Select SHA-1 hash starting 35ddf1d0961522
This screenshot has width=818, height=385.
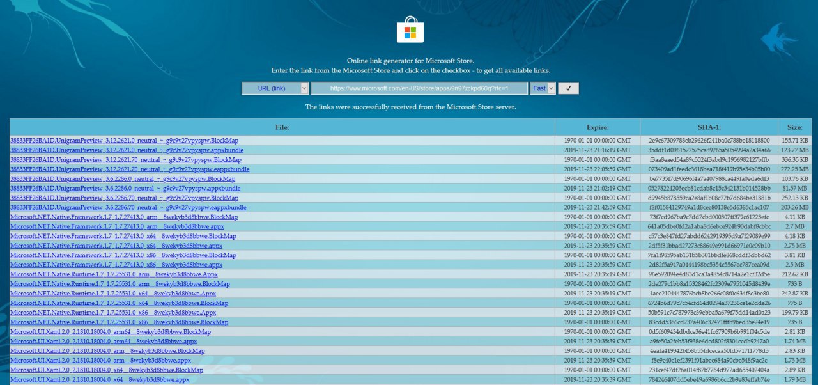709,150
